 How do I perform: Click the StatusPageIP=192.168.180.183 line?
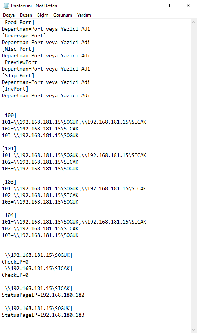coord(43,315)
